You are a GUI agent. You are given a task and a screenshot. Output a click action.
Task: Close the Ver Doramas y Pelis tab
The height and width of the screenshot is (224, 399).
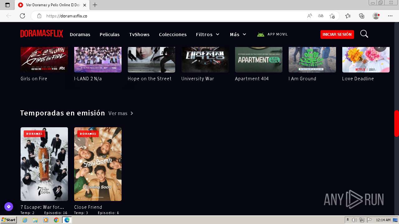tap(84, 5)
